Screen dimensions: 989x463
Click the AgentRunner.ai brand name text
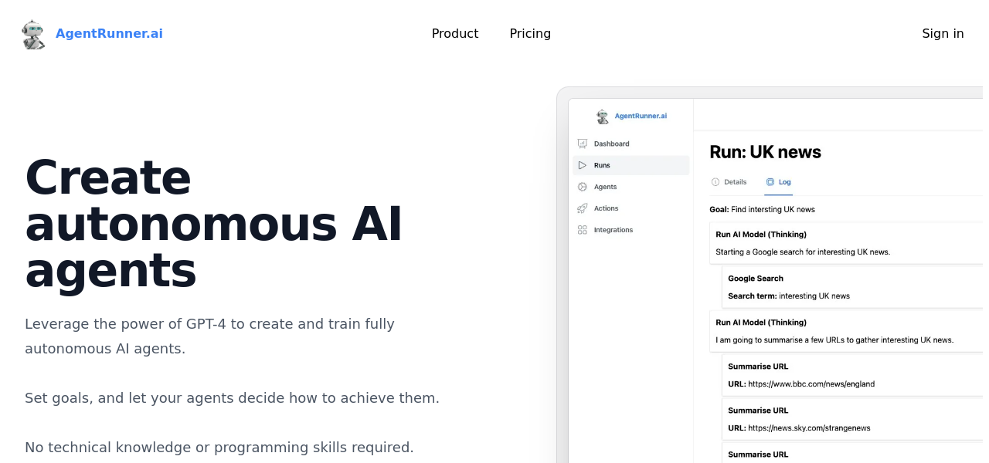click(x=109, y=34)
